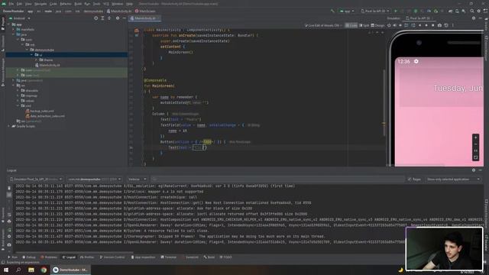Click the Logcat search filter field
The width and height of the screenshot is (489, 275).
pos(277,180)
